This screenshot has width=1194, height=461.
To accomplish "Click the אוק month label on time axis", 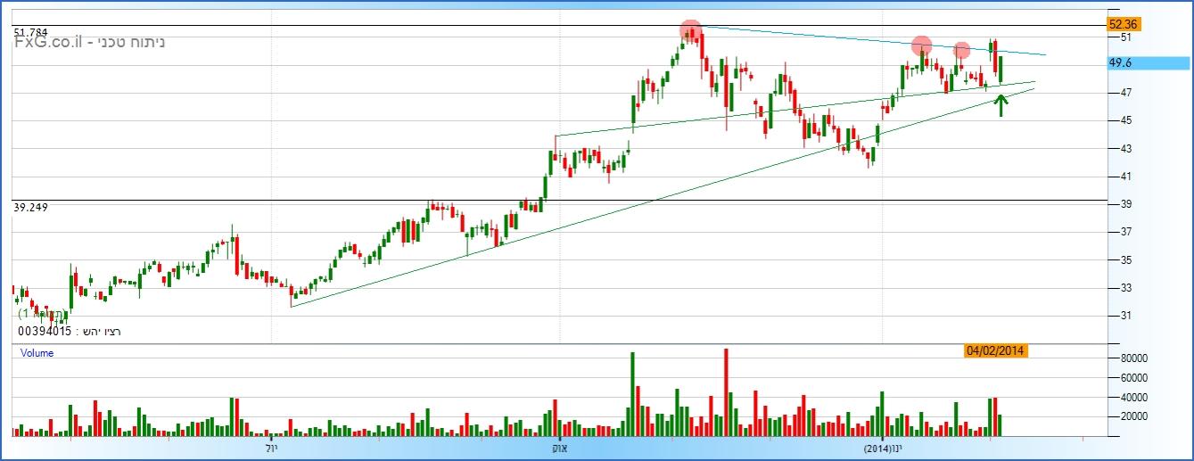I will 559,447.
